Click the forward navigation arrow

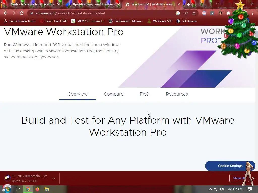click(x=14, y=13)
